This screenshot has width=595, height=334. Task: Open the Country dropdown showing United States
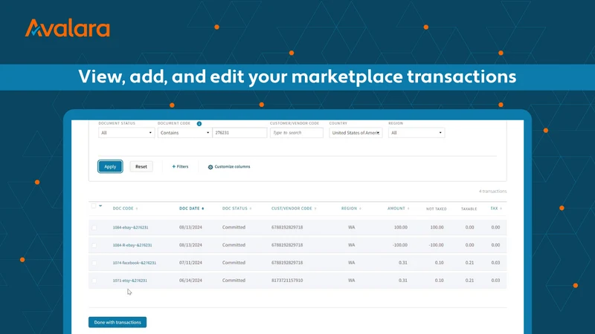coord(356,133)
